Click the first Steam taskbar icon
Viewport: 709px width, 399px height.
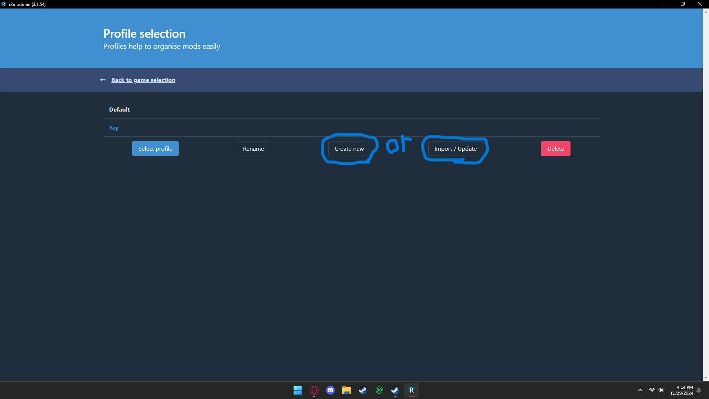pos(363,390)
